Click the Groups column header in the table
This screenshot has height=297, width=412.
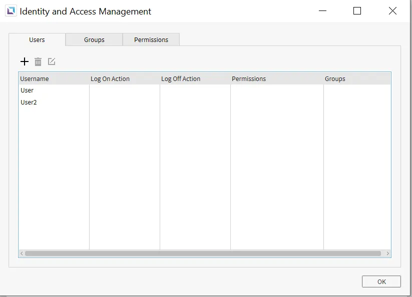click(335, 78)
